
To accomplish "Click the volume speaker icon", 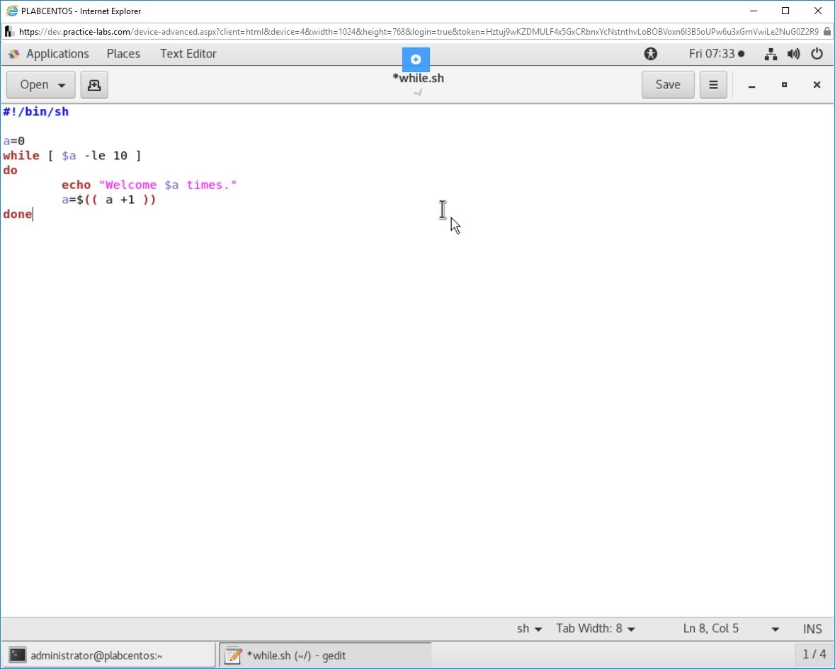I will (794, 54).
